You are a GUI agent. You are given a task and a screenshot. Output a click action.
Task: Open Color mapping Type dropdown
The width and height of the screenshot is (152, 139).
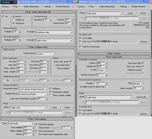coord(21,123)
